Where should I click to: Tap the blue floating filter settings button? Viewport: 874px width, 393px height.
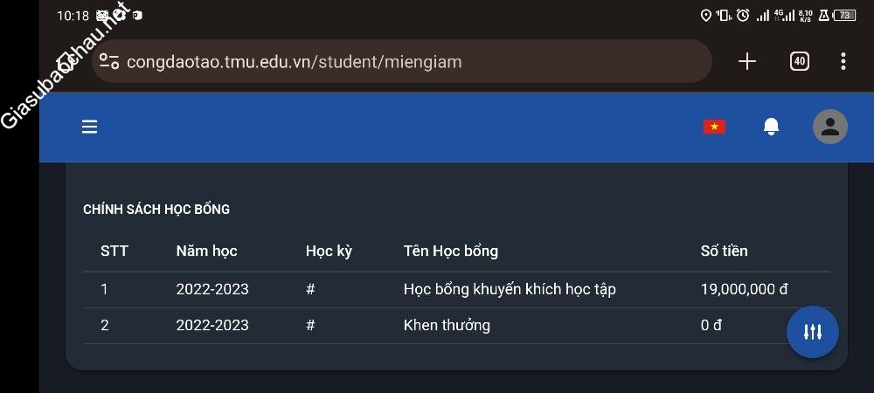tap(812, 332)
